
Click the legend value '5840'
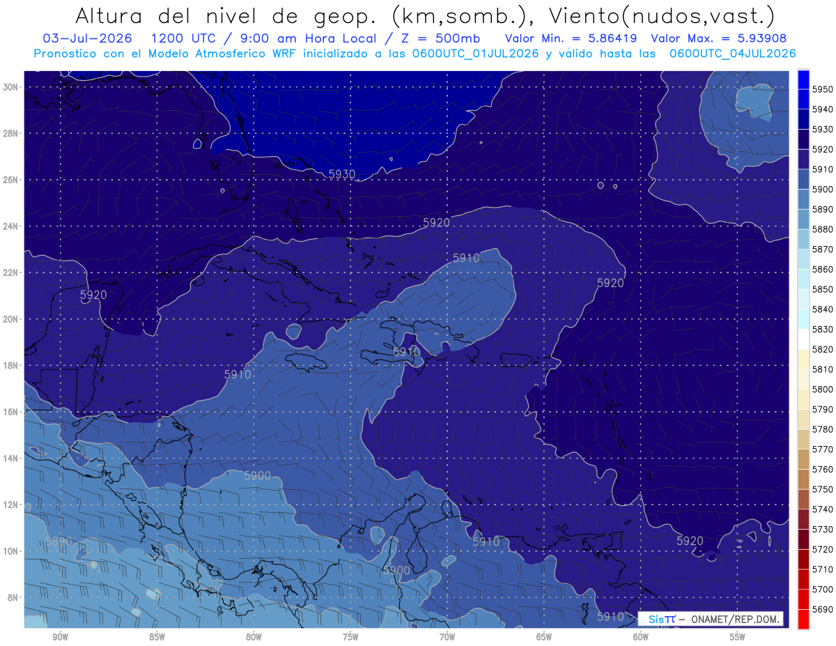[x=823, y=309]
